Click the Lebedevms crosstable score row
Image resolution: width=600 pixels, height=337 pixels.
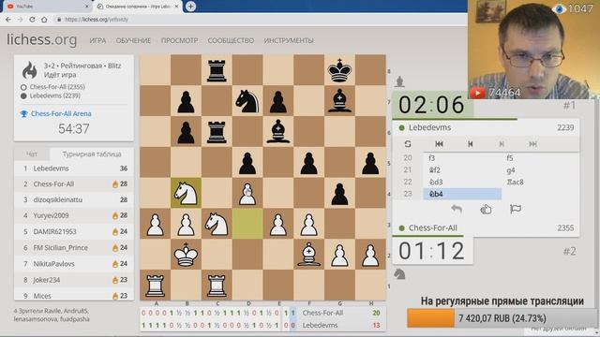263,325
